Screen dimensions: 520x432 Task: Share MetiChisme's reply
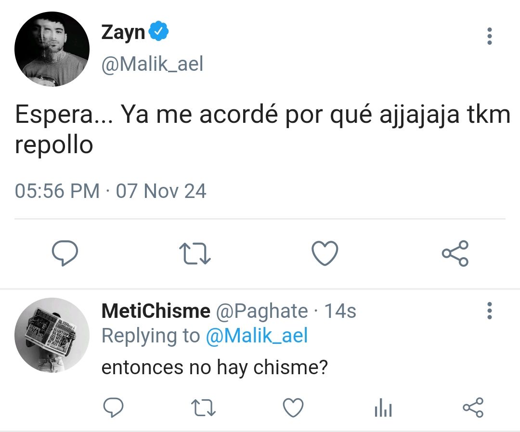click(x=473, y=407)
